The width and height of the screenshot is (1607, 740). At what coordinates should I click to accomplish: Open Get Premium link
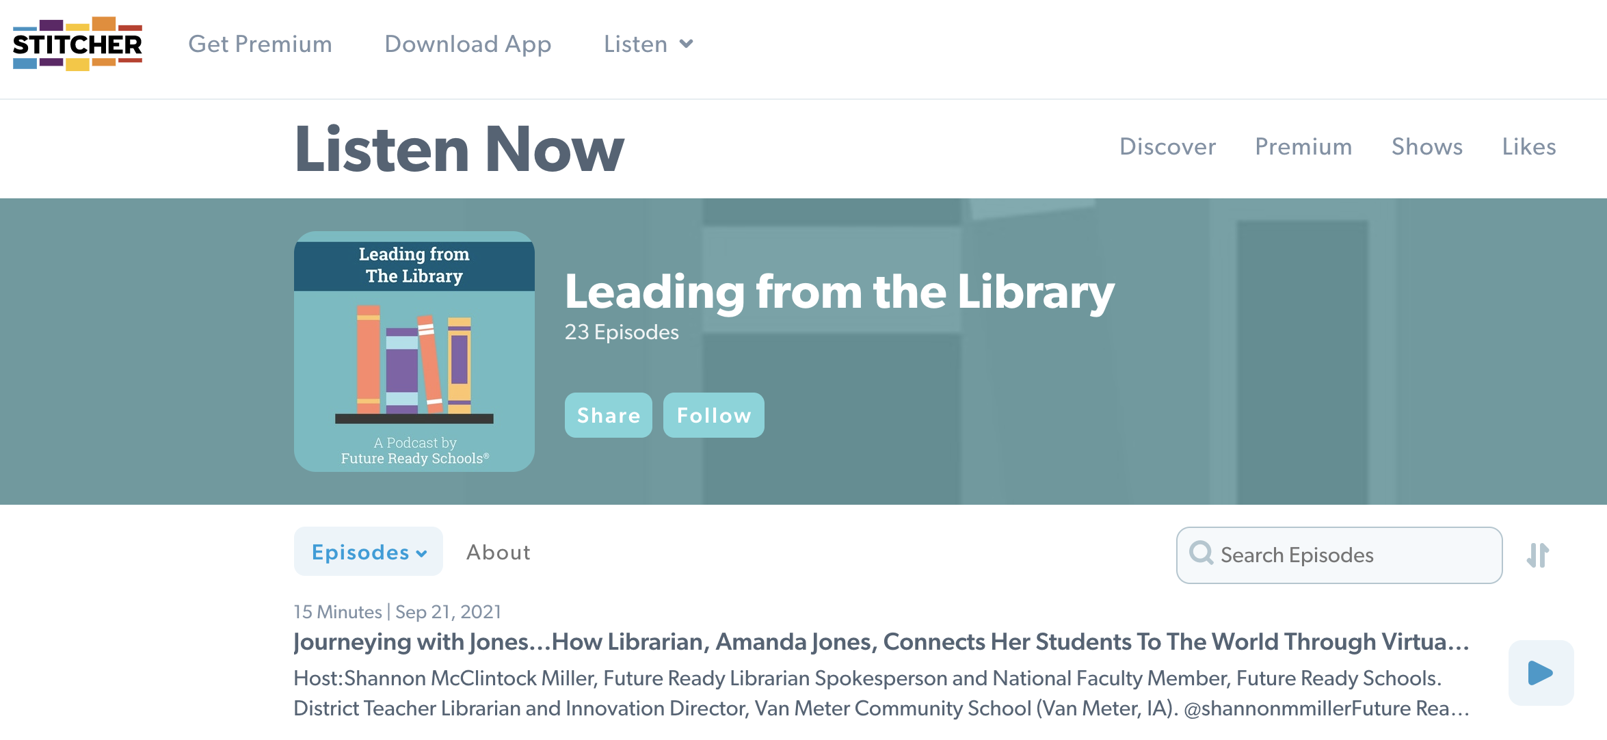[260, 44]
